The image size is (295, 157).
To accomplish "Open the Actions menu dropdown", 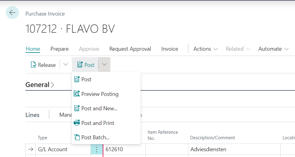I will [206, 49].
